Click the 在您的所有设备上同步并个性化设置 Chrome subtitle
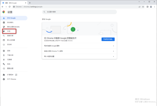This screenshot has width=157, height=106. [x=58, y=41]
